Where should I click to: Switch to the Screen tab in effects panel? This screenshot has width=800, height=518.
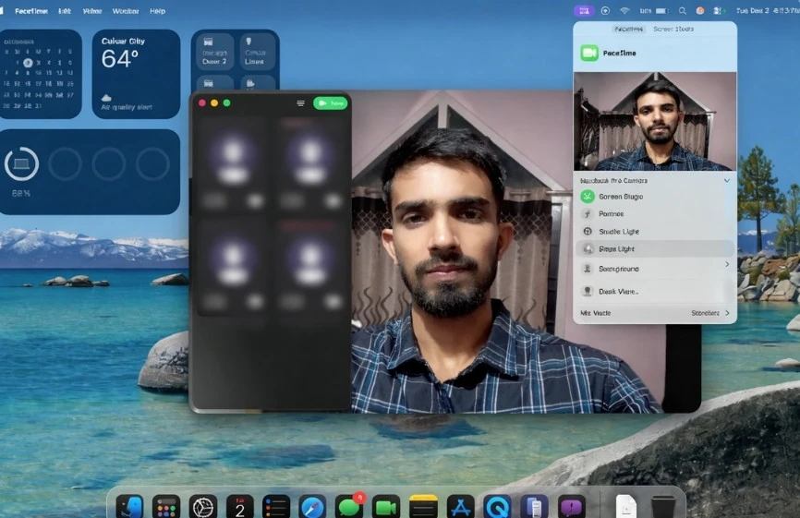pos(673,29)
